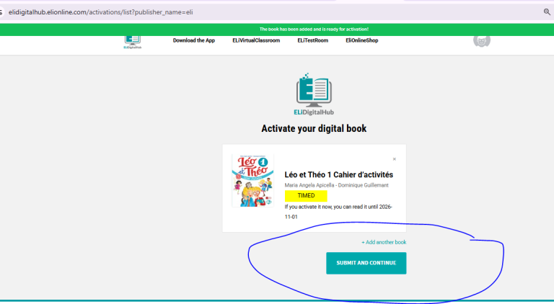Click the author names Maria Angela Apicella line
This screenshot has height=304, width=554.
(336, 185)
